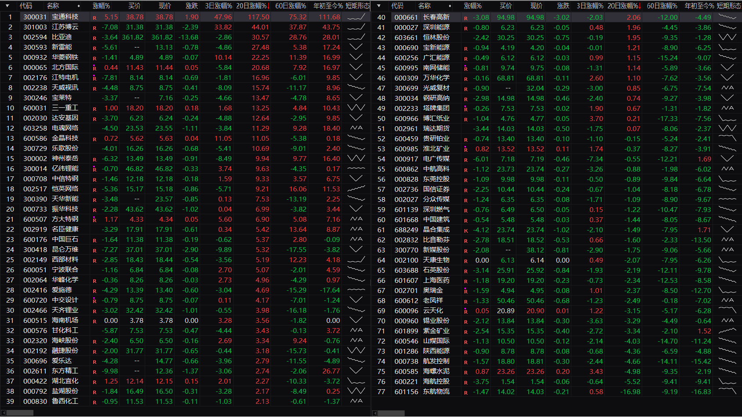Image resolution: width=742 pixels, height=417 pixels.
Task: Click the trend sparkline for 东航物流
Action: (x=727, y=391)
